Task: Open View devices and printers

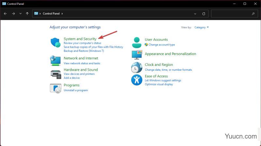Action: pos(79,74)
